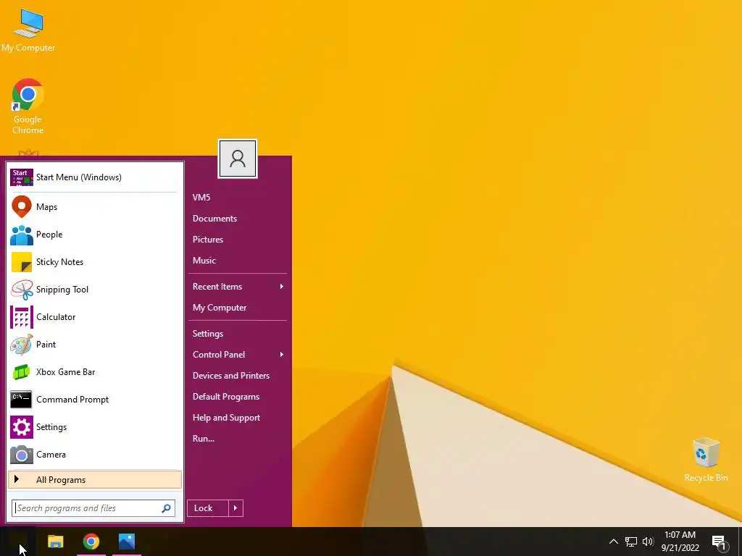Open Devices and Printers
The height and width of the screenshot is (556, 742).
tap(231, 376)
